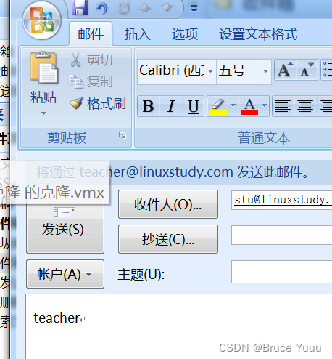Toggle bold formatting

149,106
